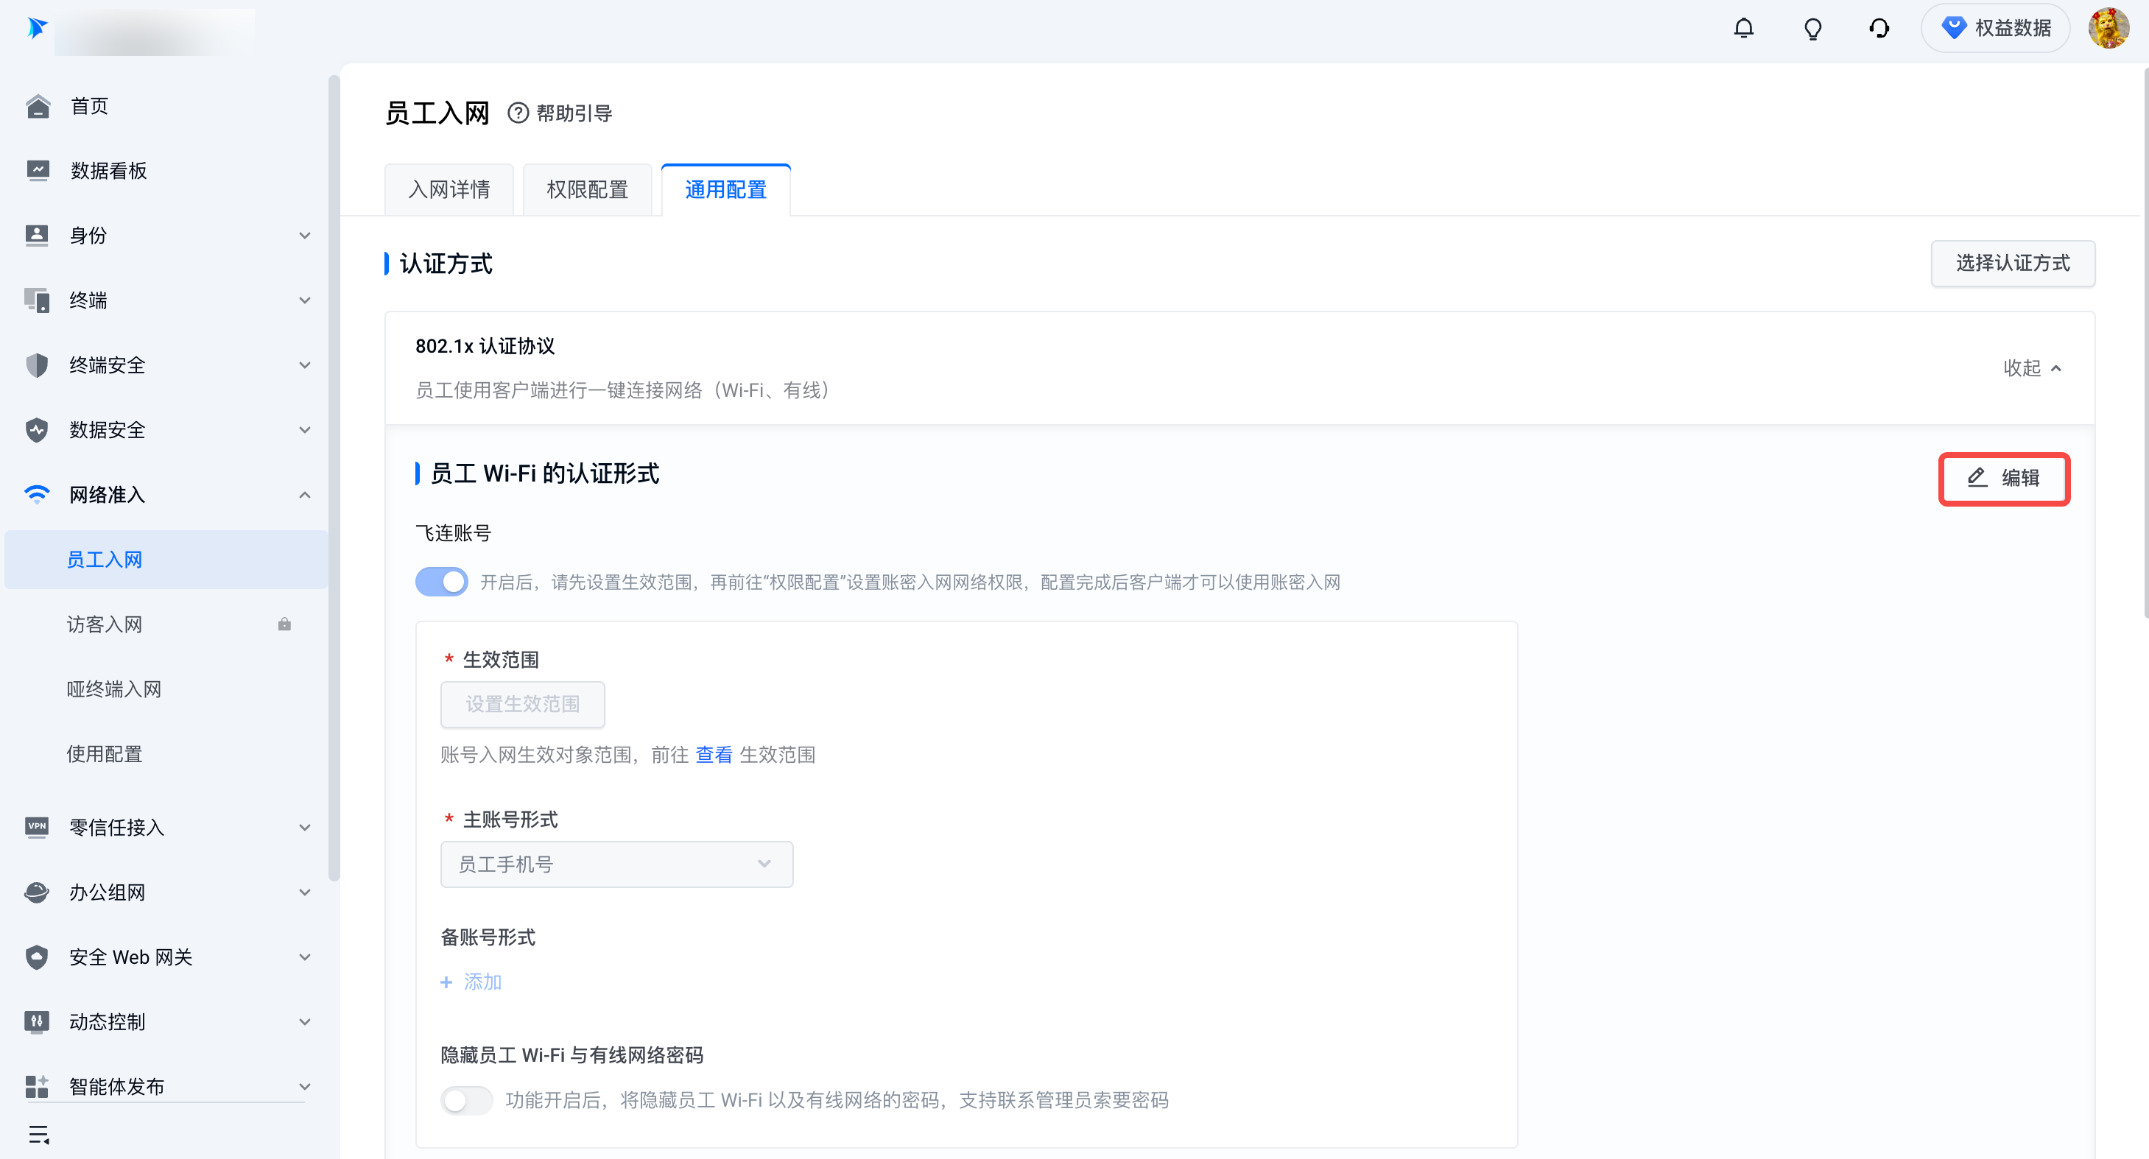
Task: Click the 帮助引导 question mark icon
Action: (518, 113)
